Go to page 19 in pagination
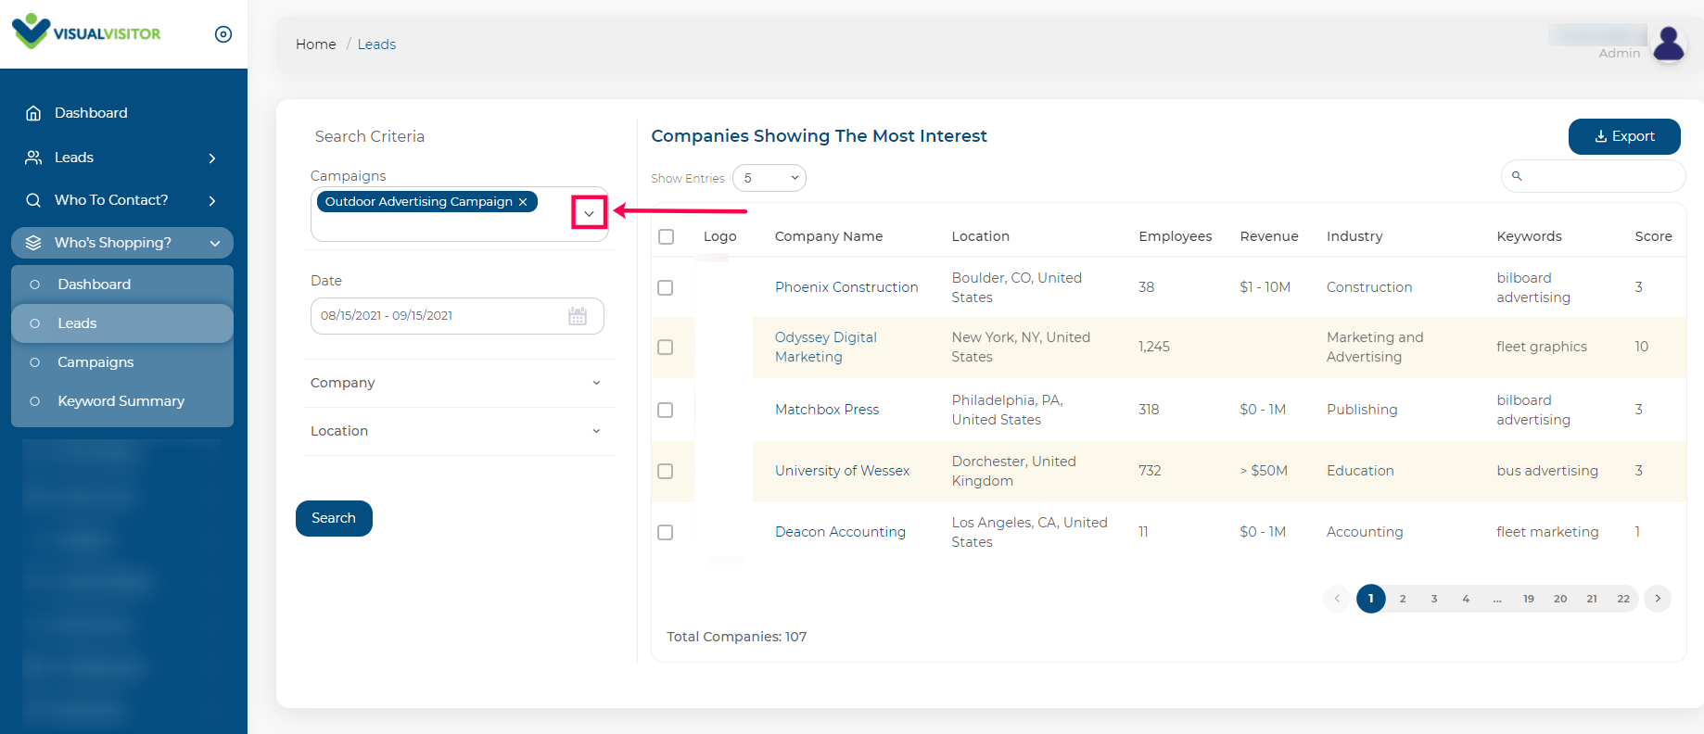The width and height of the screenshot is (1704, 734). point(1529,599)
